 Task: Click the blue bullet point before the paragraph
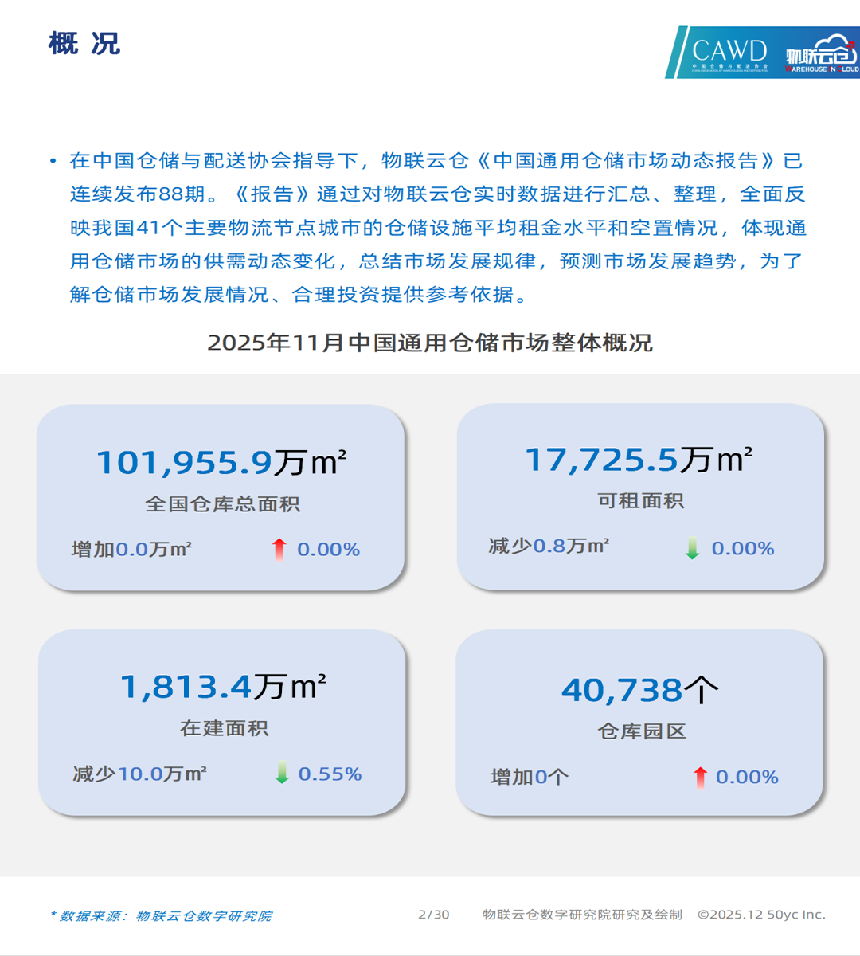53,162
